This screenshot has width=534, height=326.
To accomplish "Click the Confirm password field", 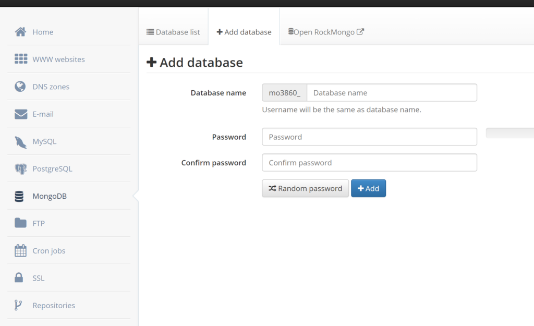I will (369, 163).
